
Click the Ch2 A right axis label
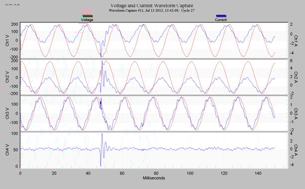pyautogui.click(x=296, y=77)
